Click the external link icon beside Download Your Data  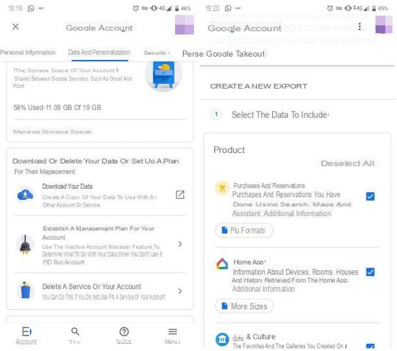coord(180,195)
